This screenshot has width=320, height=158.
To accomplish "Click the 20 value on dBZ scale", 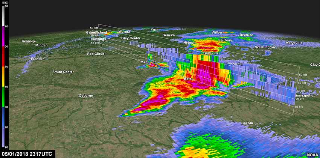I will (6, 127).
